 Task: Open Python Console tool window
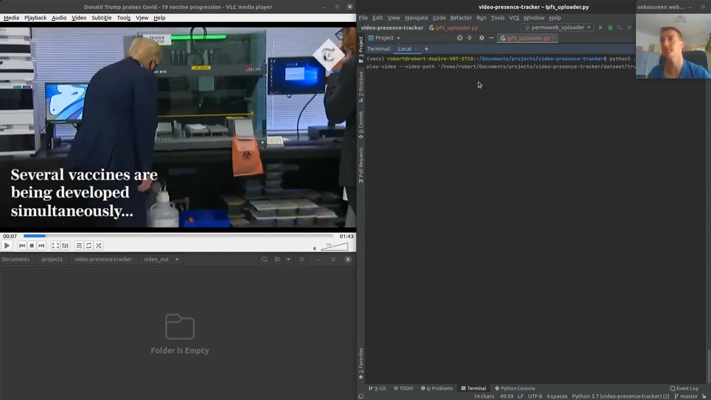click(x=515, y=388)
